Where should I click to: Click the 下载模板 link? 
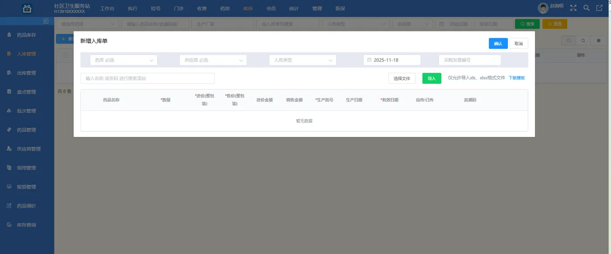point(516,78)
